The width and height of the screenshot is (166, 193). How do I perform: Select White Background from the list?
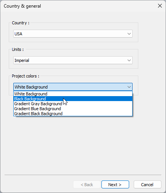(x=73, y=94)
